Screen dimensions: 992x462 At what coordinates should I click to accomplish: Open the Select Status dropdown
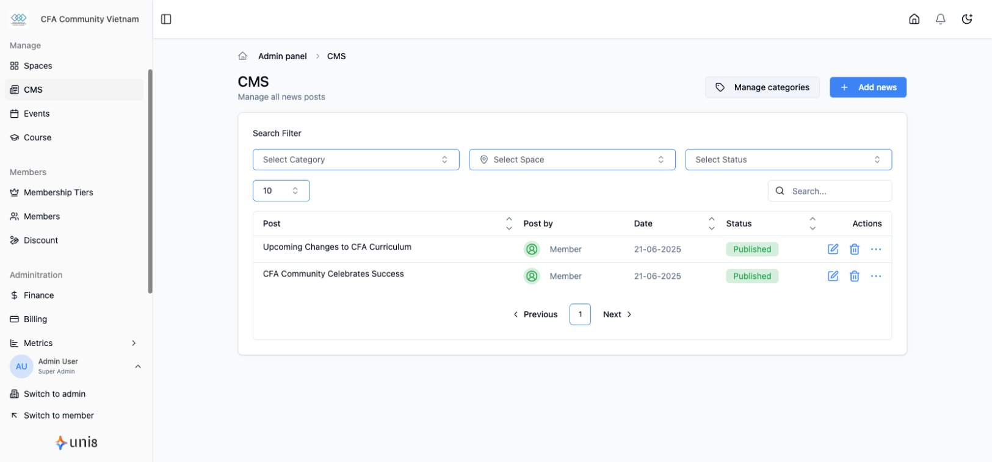(x=788, y=159)
